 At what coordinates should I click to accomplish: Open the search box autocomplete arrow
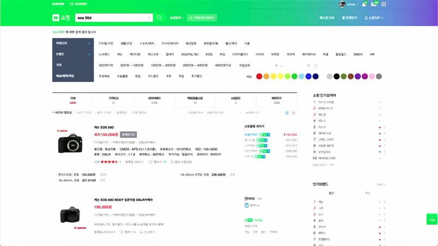(149, 17)
